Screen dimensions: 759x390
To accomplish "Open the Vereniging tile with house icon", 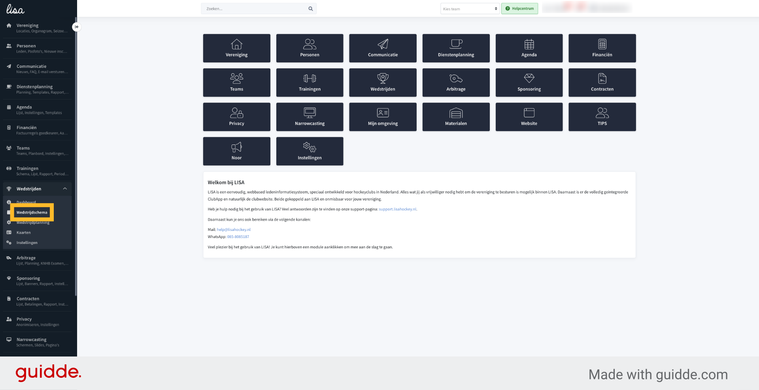I will (x=236, y=48).
